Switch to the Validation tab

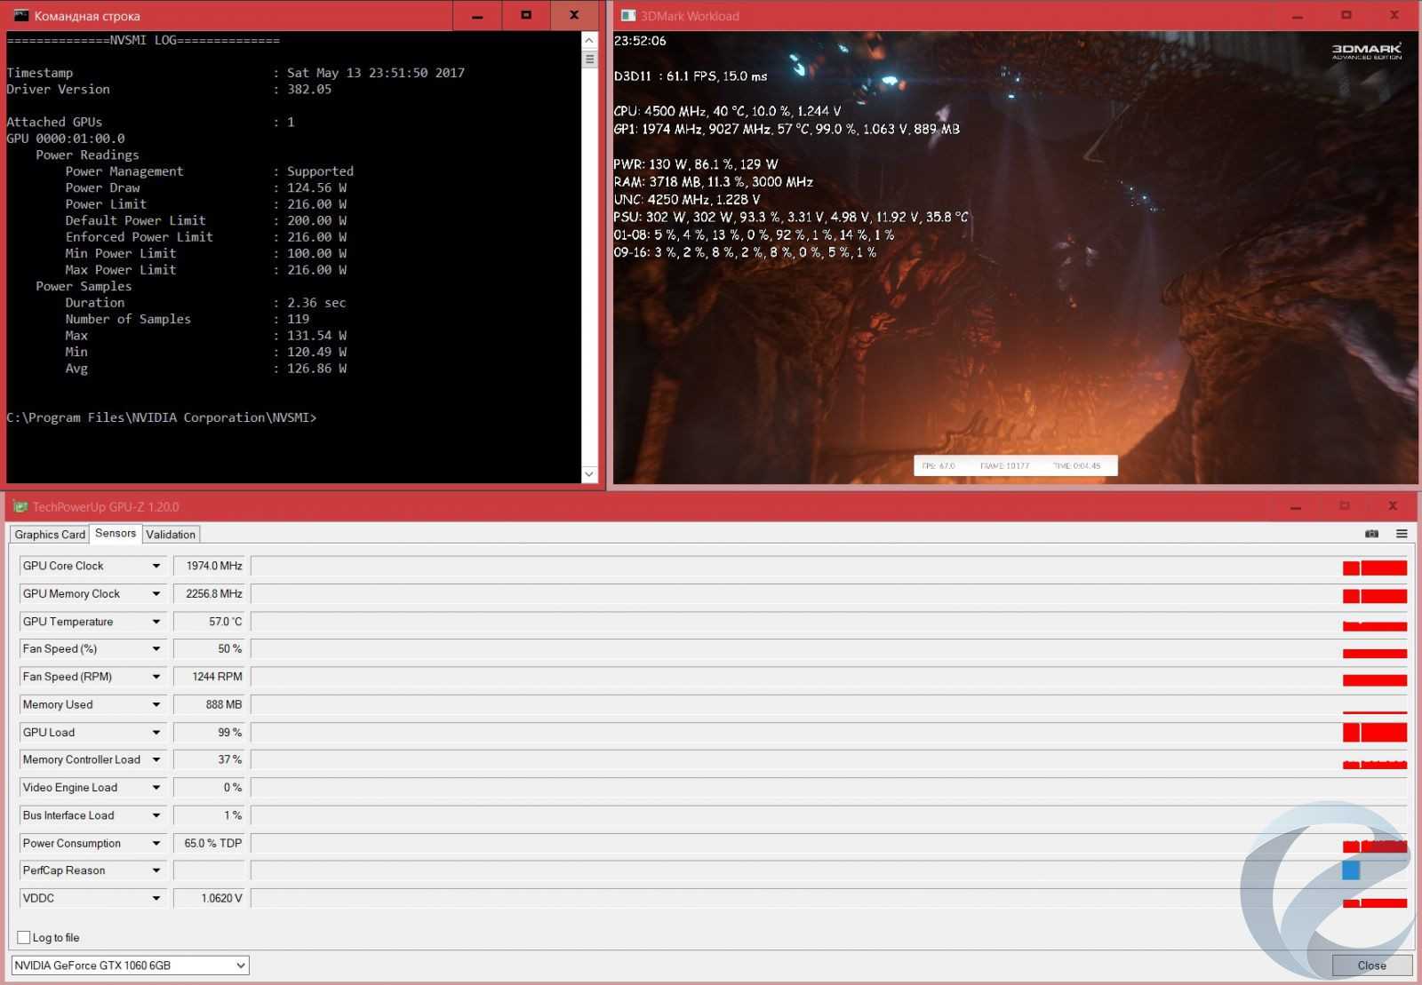click(171, 534)
